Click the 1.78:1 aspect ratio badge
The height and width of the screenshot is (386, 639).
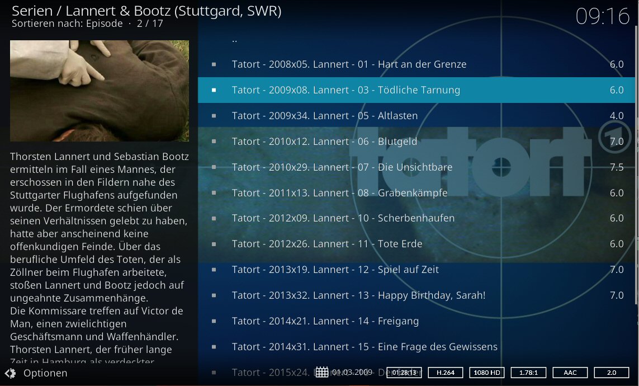pyautogui.click(x=528, y=373)
